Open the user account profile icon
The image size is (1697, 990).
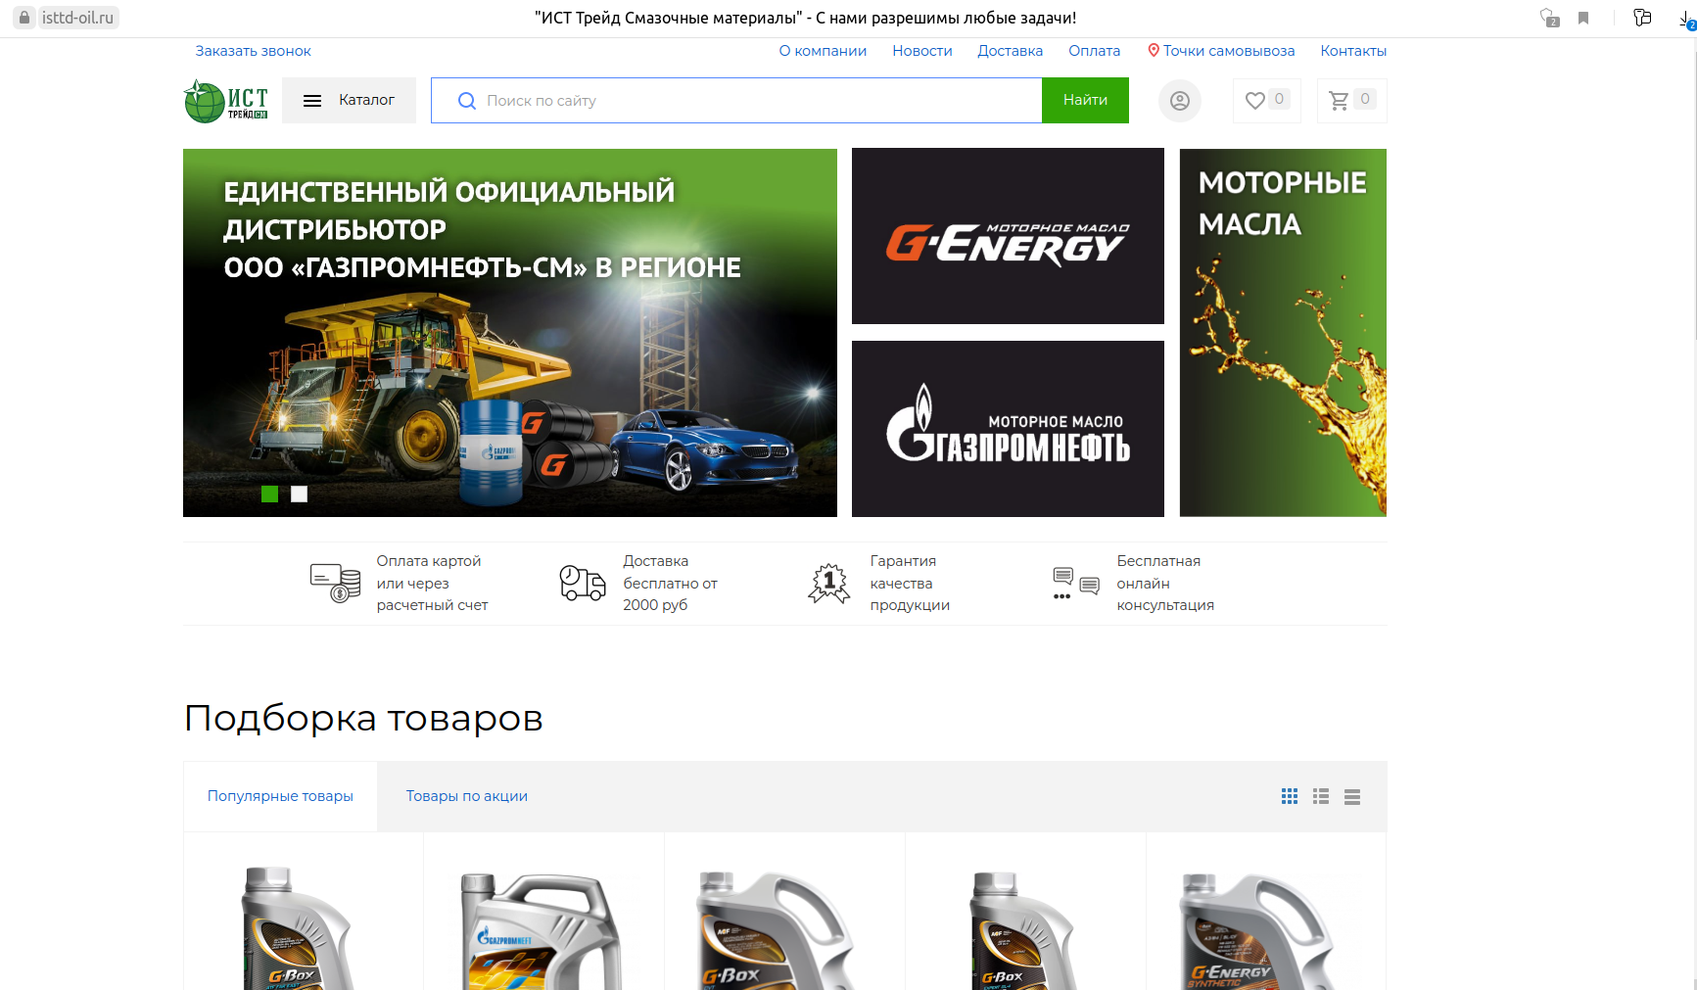(x=1180, y=101)
